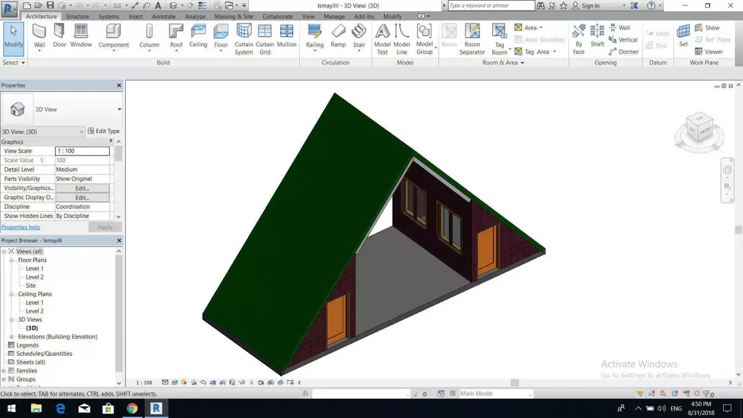
Task: Click the Save icon in quick access toolbar
Action: pyautogui.click(x=51, y=6)
